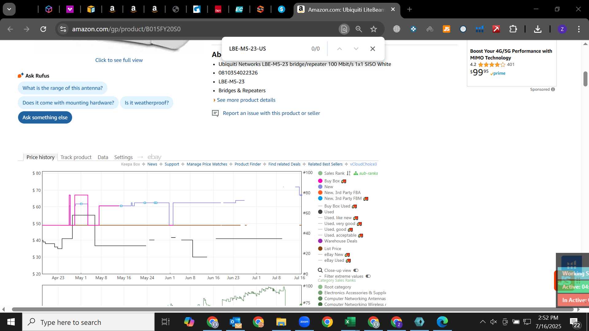This screenshot has height=331, width=589.
Task: Bookmark this page with the star icon
Action: click(373, 29)
